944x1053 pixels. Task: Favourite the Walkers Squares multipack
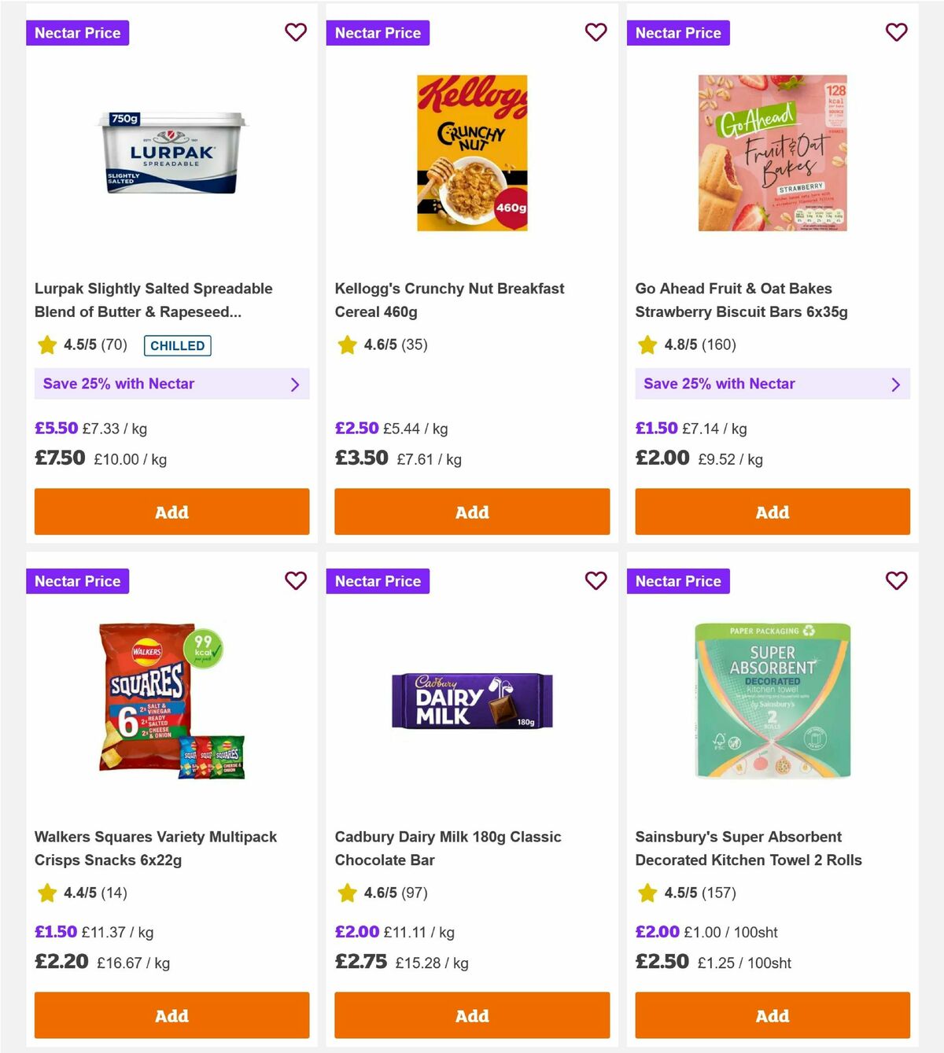tap(296, 581)
